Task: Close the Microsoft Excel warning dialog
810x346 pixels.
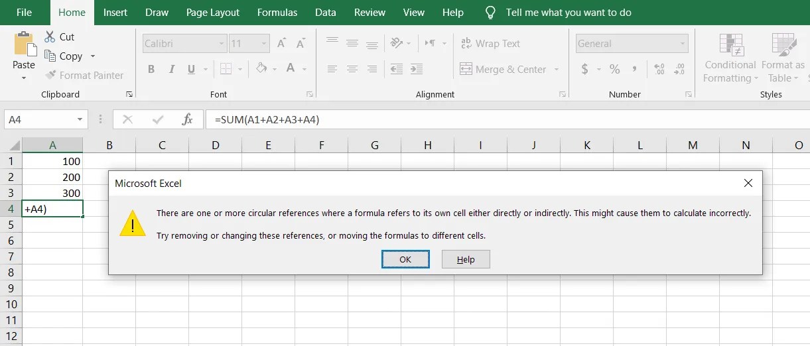Action: pos(748,183)
